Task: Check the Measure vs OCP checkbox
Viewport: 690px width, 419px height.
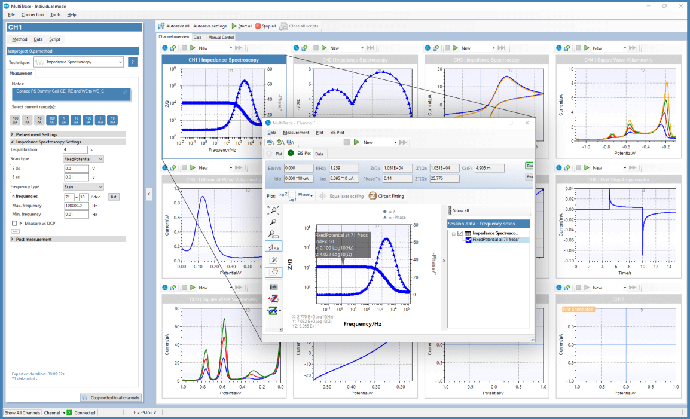Action: coord(14,223)
